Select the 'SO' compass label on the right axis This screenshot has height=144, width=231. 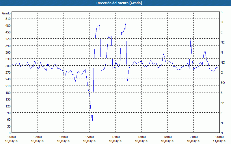(223, 83)
